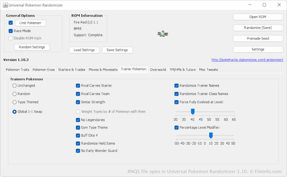287x177 pixels.
Task: Click the Magnemite Pokemon sprite icon
Action: click(x=162, y=34)
